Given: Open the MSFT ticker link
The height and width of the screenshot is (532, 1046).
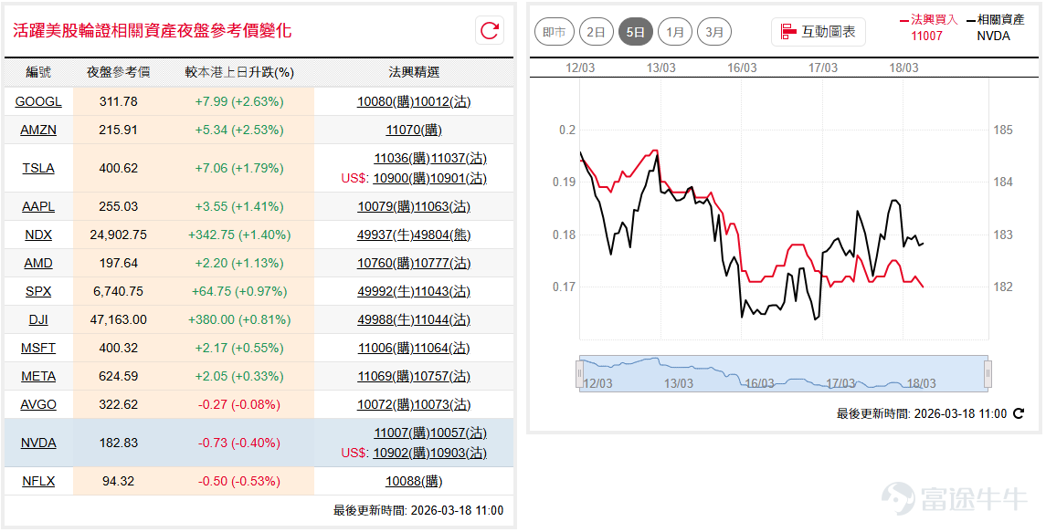Looking at the screenshot, I should pos(38,348).
